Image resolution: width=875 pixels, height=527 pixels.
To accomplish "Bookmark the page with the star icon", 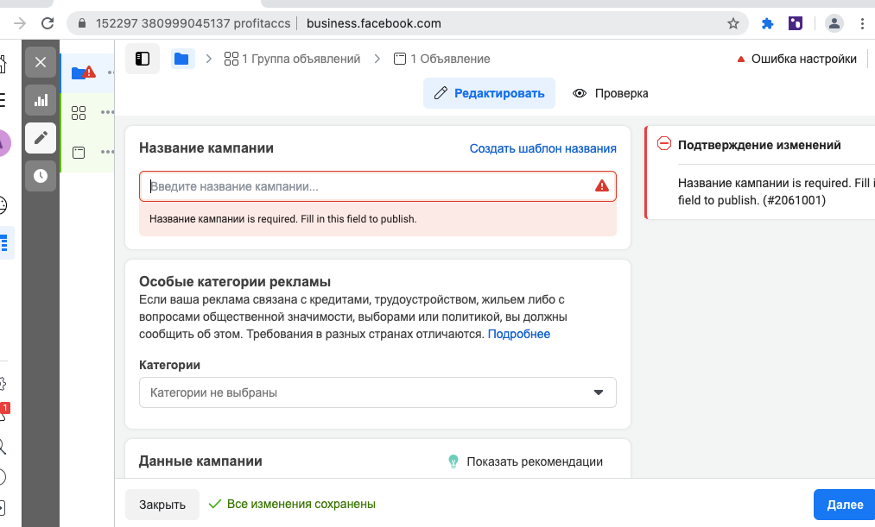I will click(733, 23).
